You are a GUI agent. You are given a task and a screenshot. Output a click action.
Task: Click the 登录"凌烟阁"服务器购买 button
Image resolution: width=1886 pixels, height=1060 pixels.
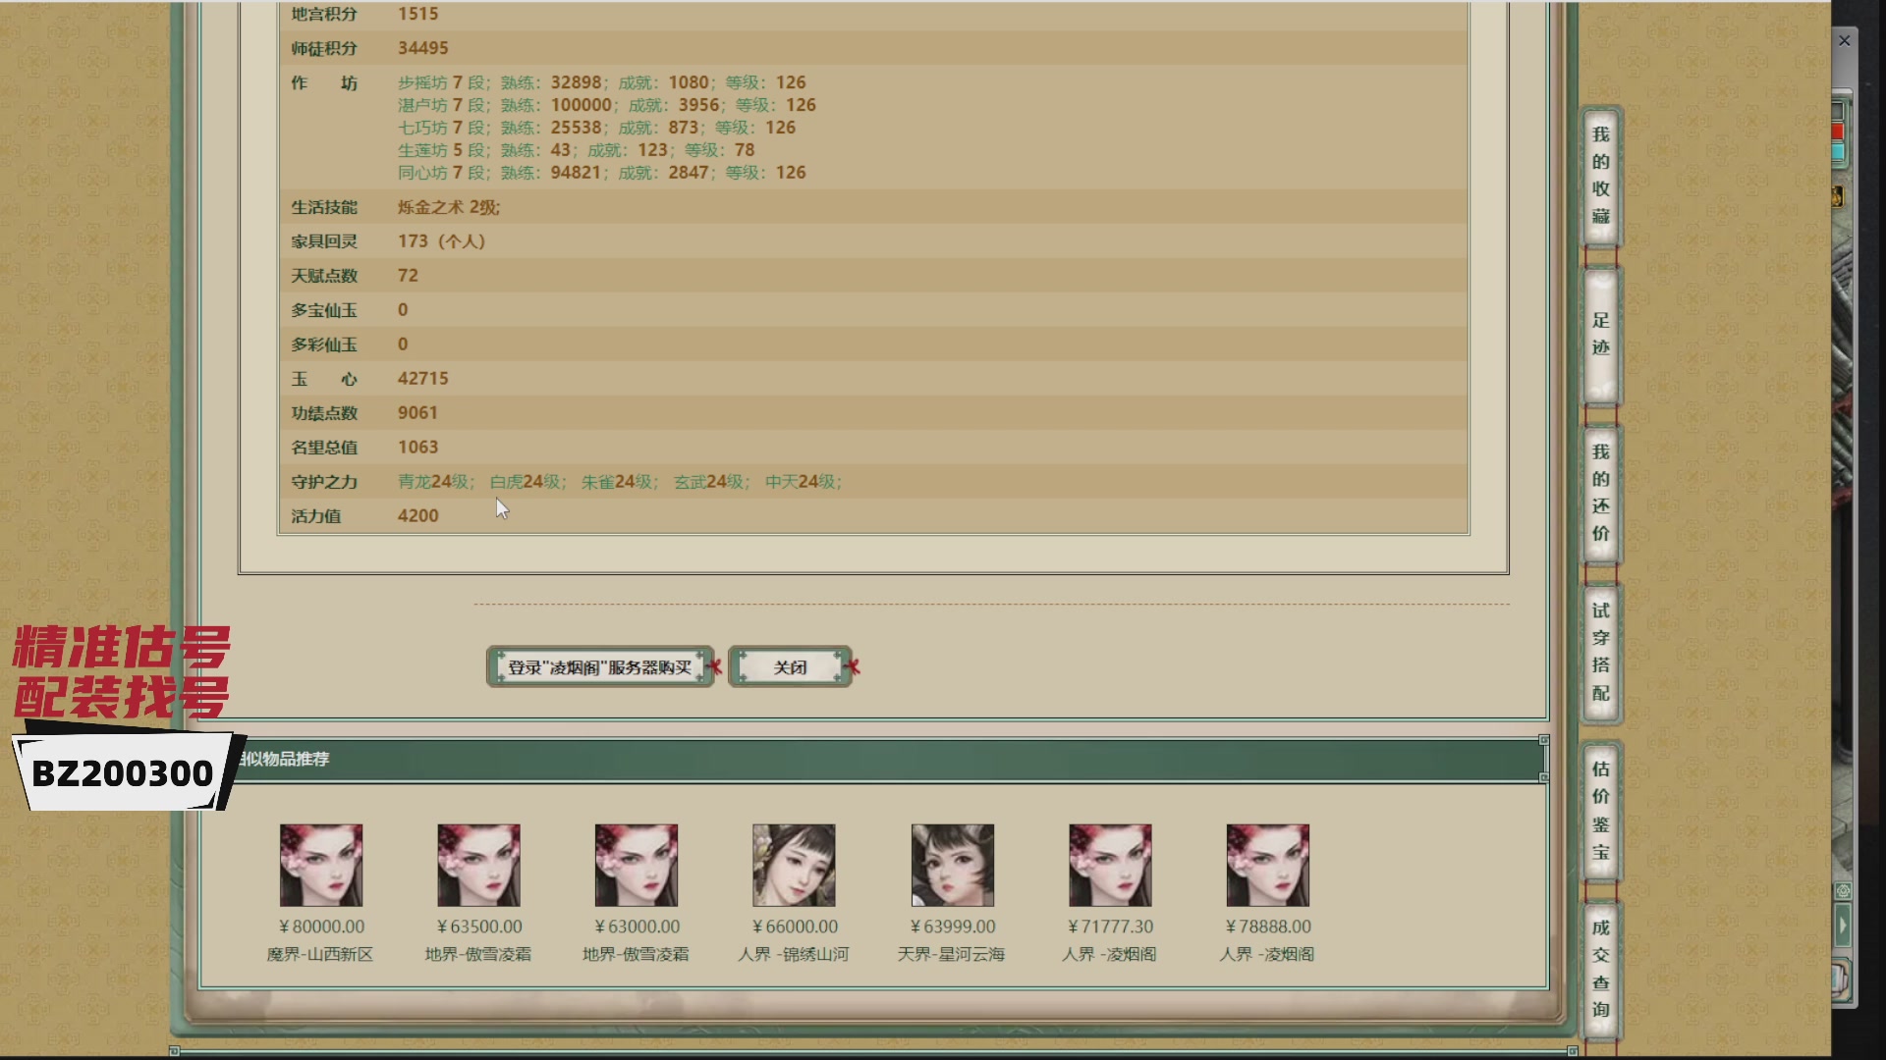(x=599, y=667)
